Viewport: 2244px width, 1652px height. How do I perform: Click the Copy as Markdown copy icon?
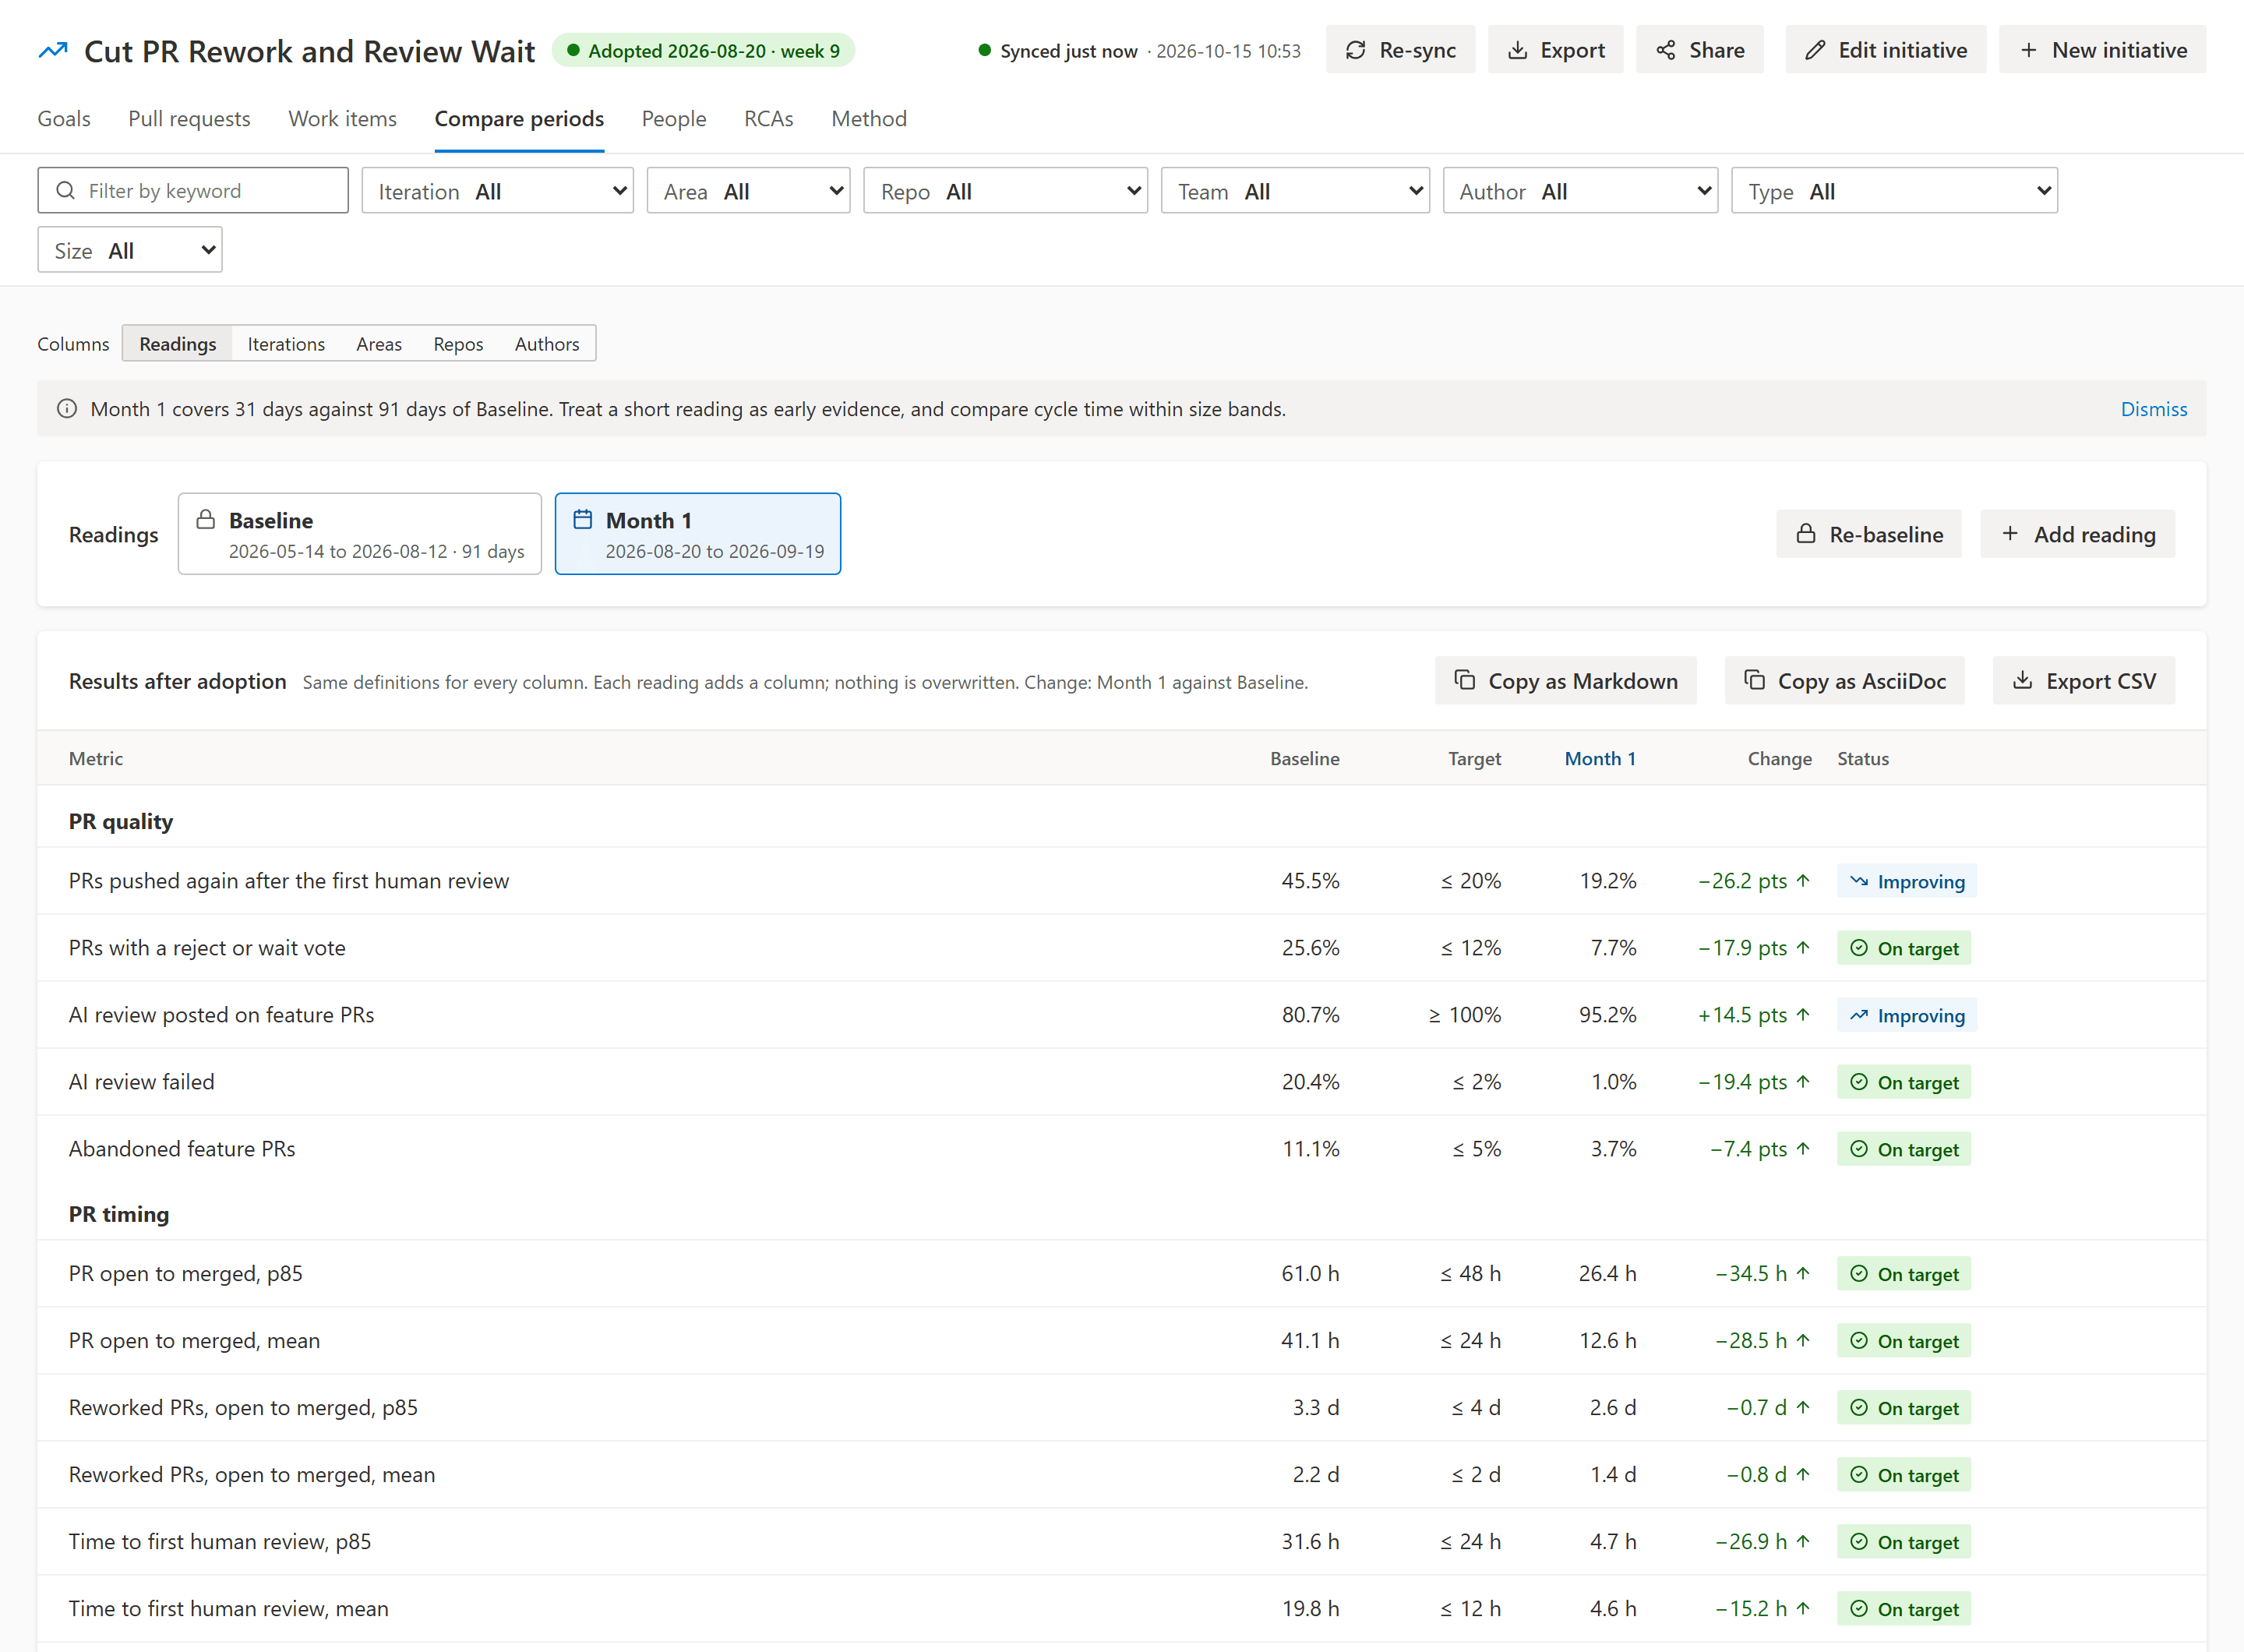pos(1465,680)
